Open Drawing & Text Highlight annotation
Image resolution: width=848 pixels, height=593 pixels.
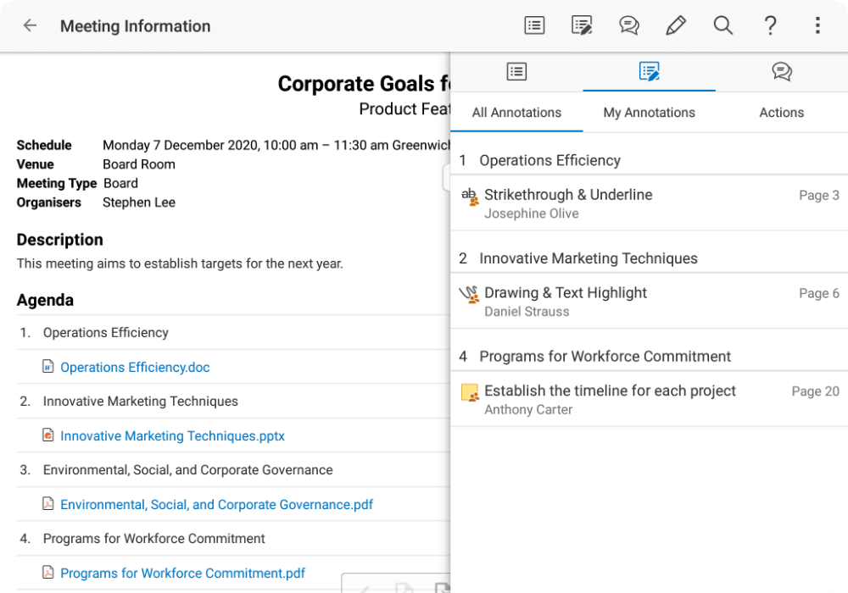pos(649,302)
